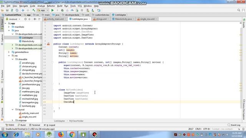Click the Windows Start button
The width and height of the screenshot is (246, 138).
5,135
